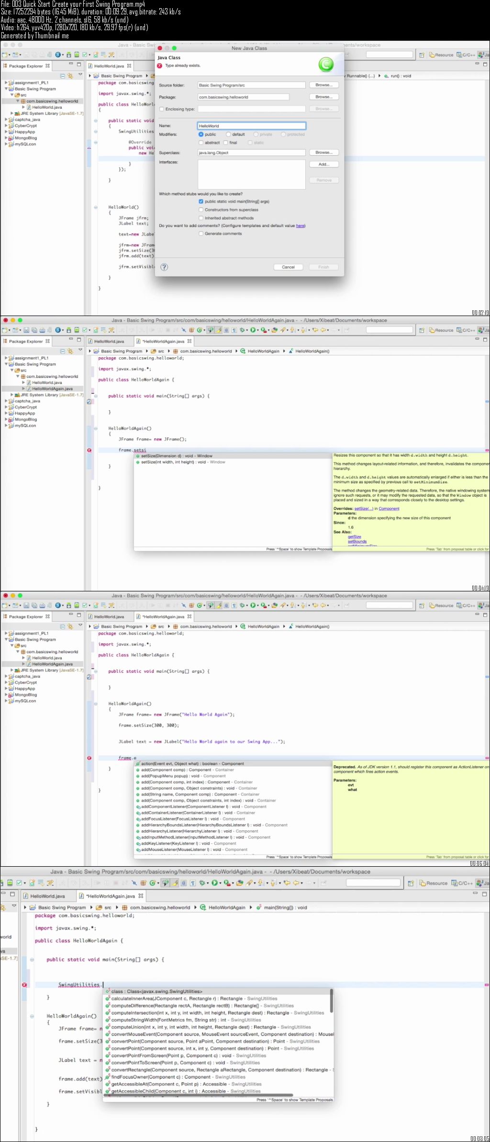Check the Enclosing type checkbox
The height and width of the screenshot is (1142, 490).
[161, 109]
